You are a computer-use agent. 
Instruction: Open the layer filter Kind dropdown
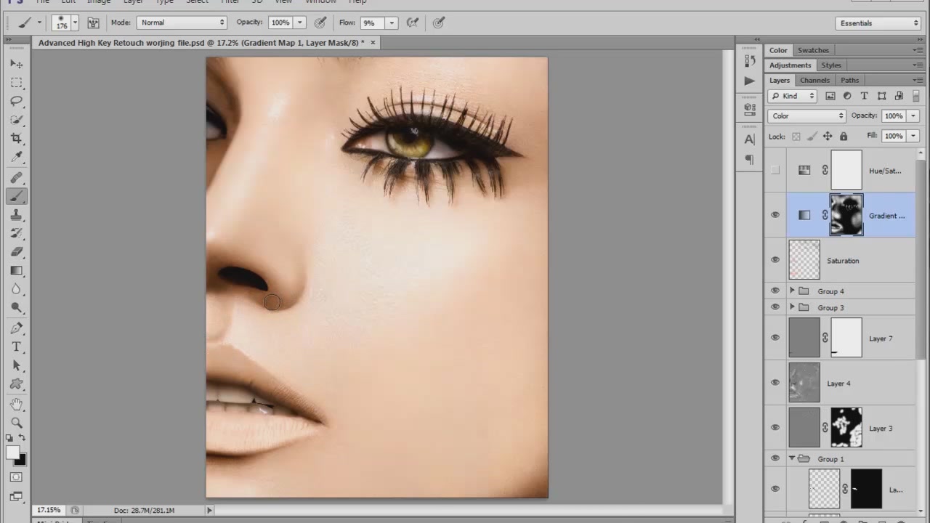pyautogui.click(x=792, y=96)
